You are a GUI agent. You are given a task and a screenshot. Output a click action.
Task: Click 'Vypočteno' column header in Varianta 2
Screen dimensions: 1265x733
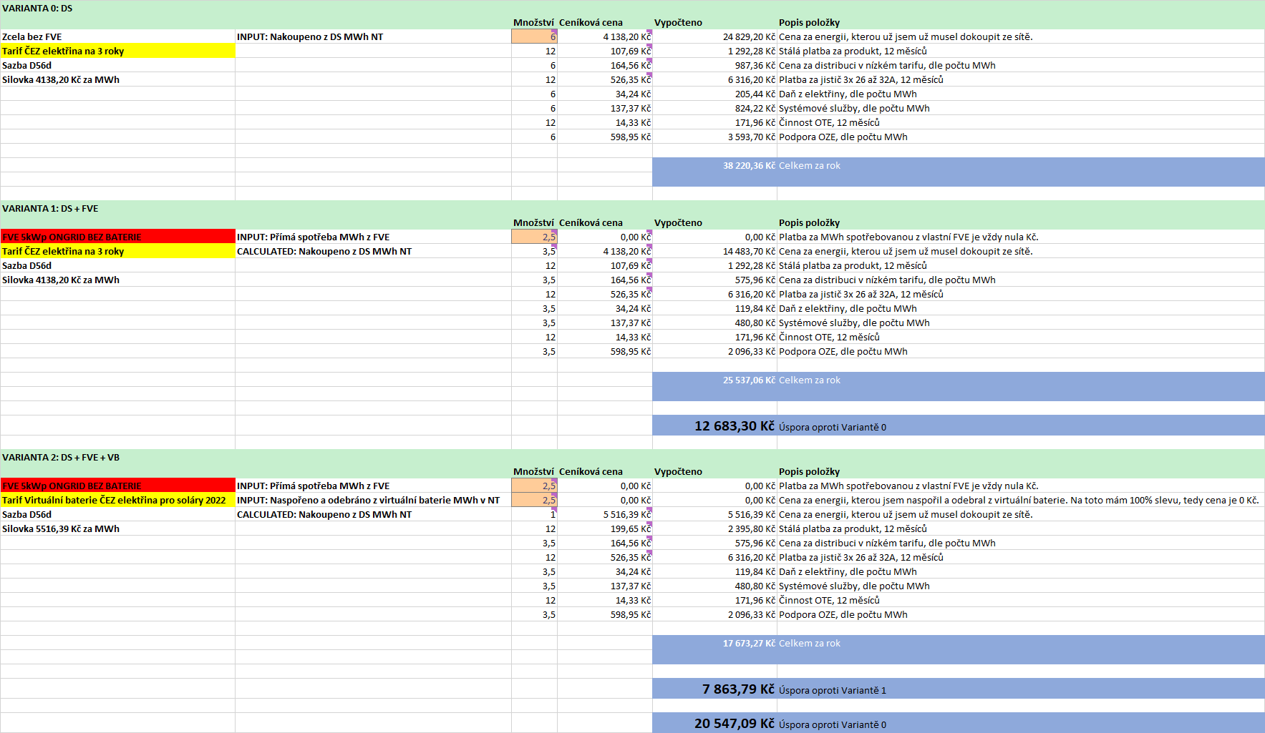coord(678,471)
